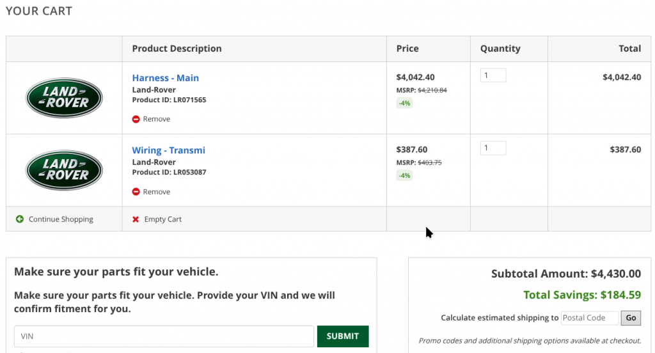
Task: Open the Land Rover logo for Wiring - Transmi
Action: [x=64, y=170]
